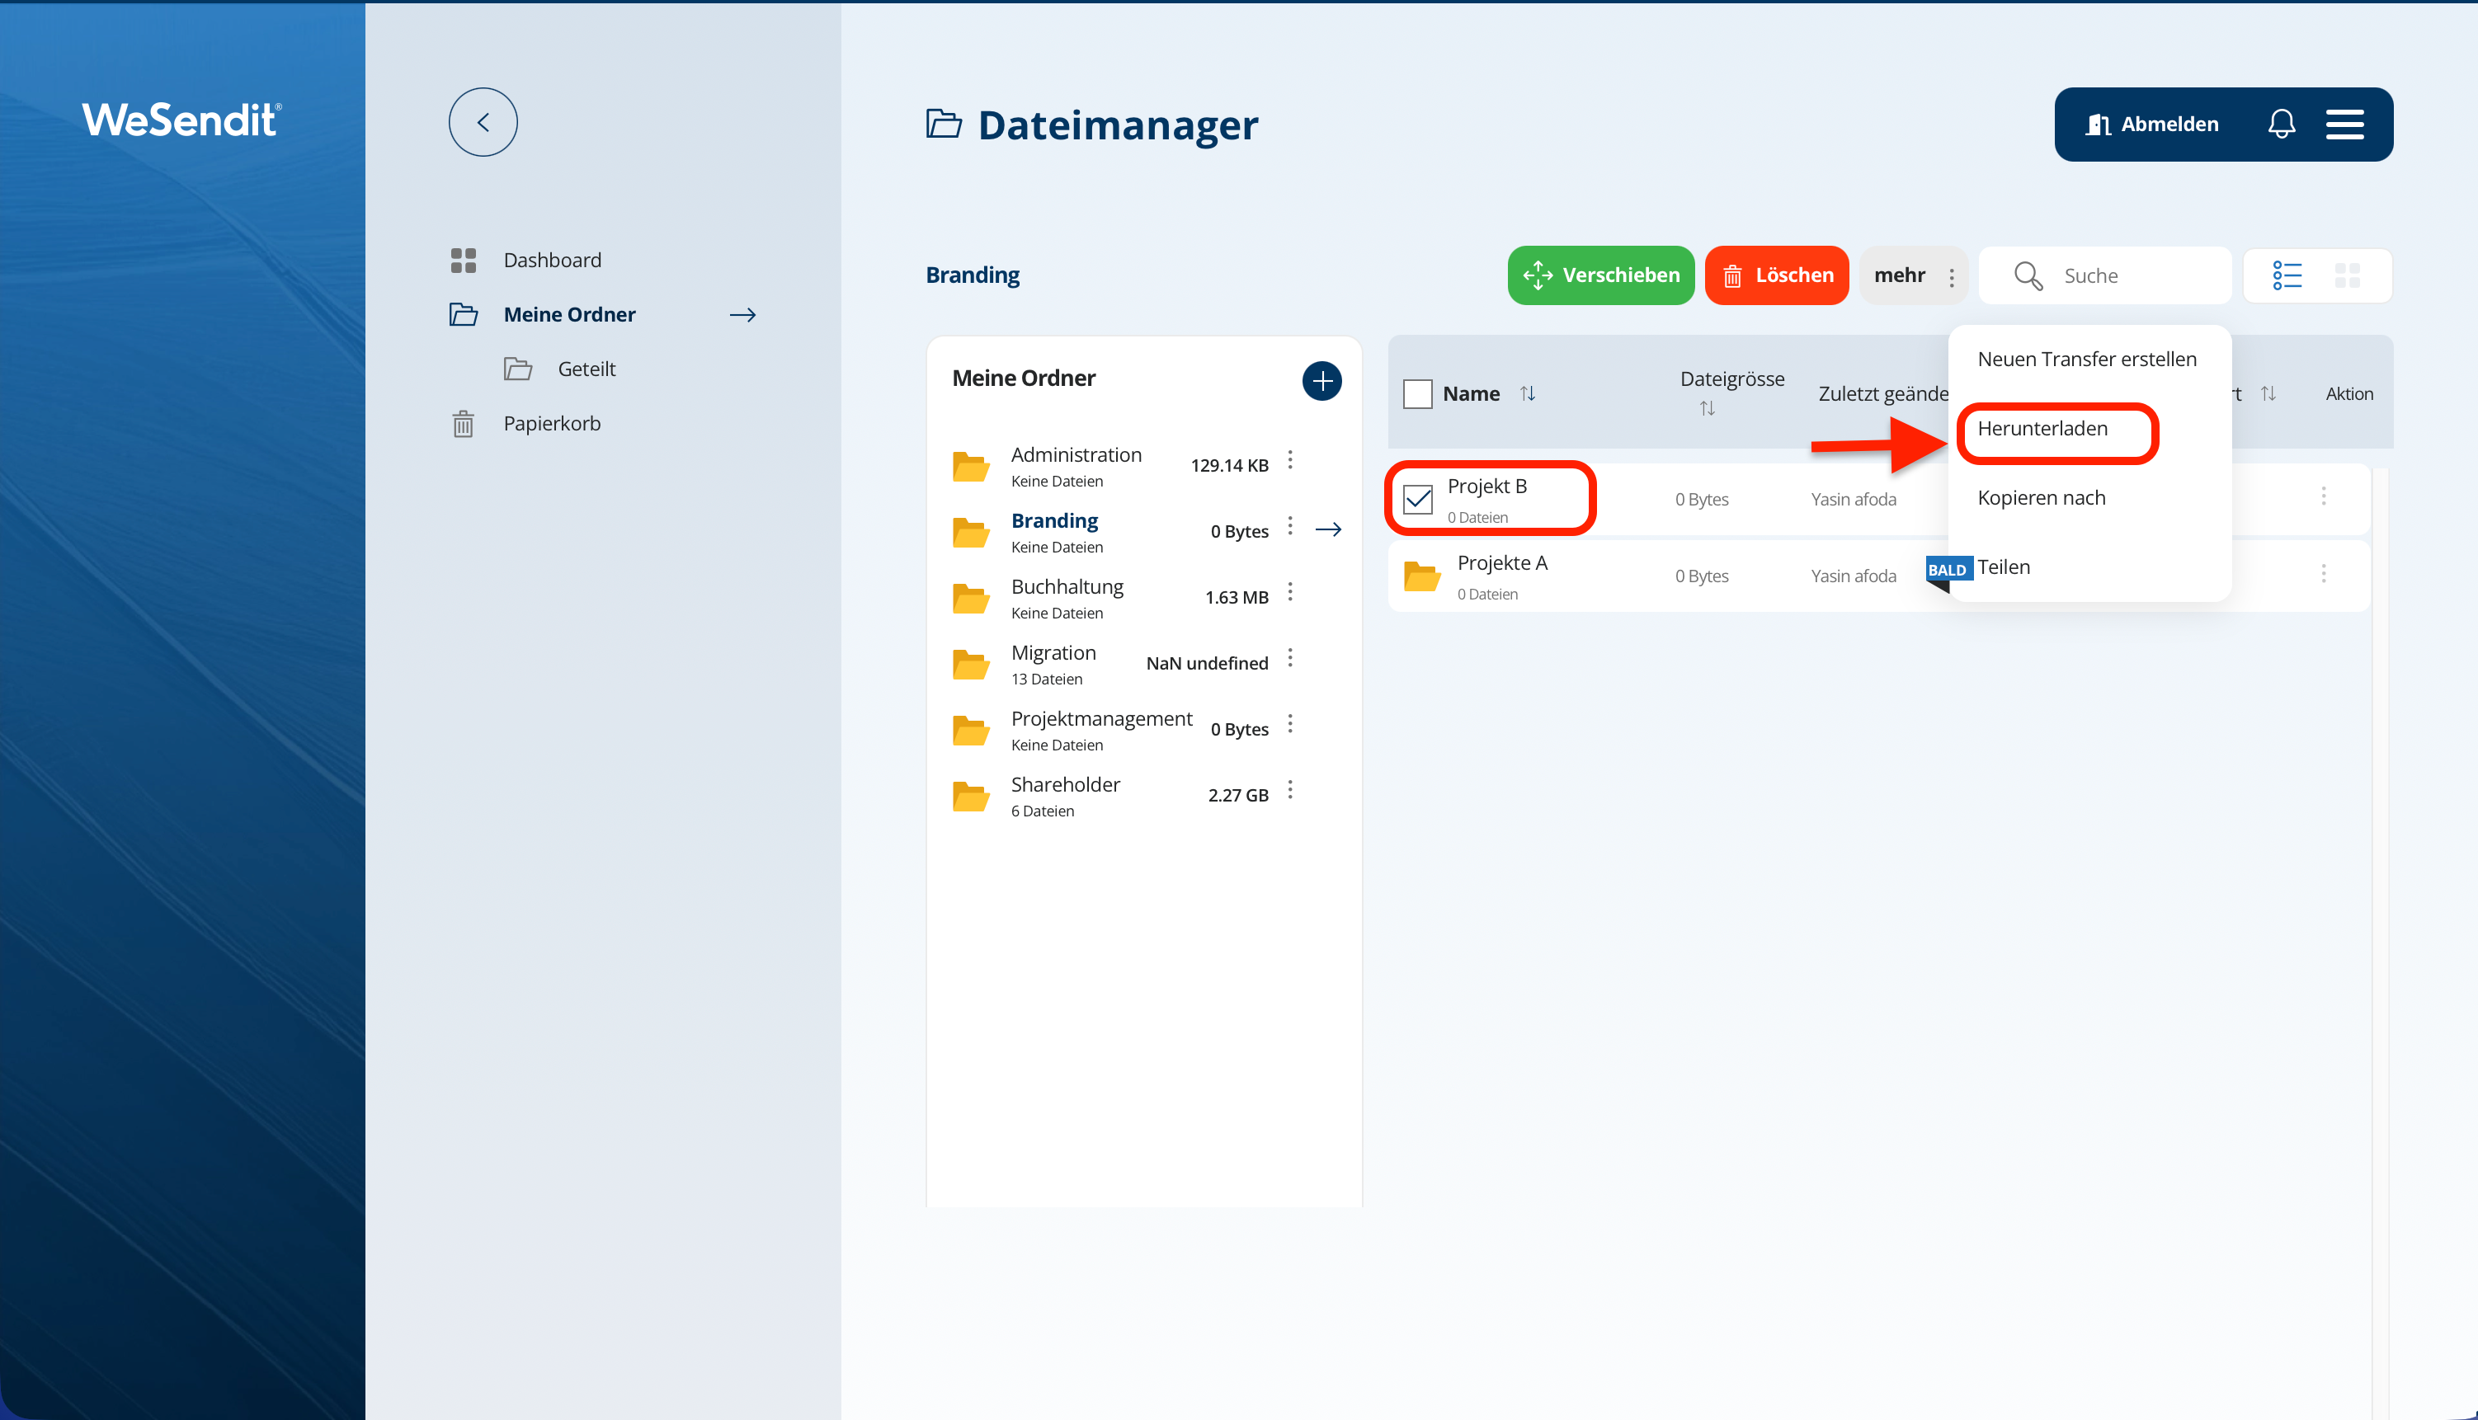Open the notification bell
Viewport: 2478px width, 1420px height.
pos(2281,124)
